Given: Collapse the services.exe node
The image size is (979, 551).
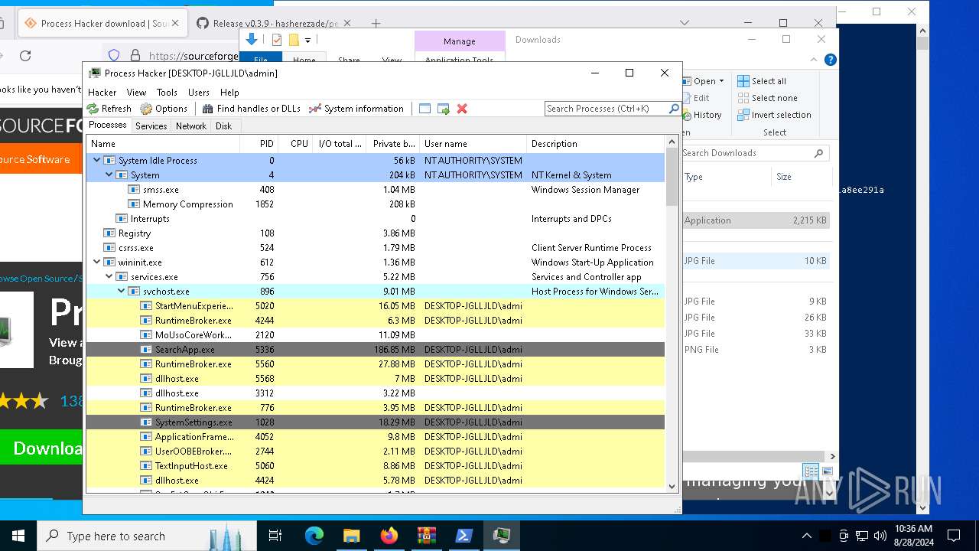Looking at the screenshot, I should pyautogui.click(x=109, y=277).
